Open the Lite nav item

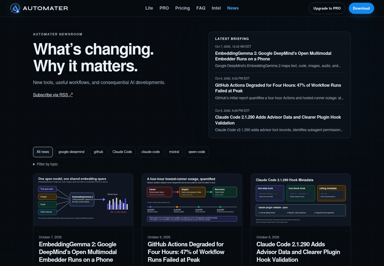click(149, 8)
